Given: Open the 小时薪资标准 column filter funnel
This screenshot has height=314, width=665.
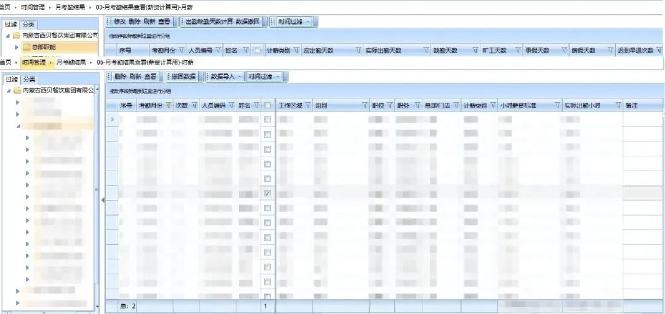Looking at the screenshot, I should pos(557,105).
